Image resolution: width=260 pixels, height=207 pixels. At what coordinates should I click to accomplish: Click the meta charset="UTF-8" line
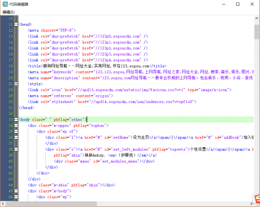51,30
